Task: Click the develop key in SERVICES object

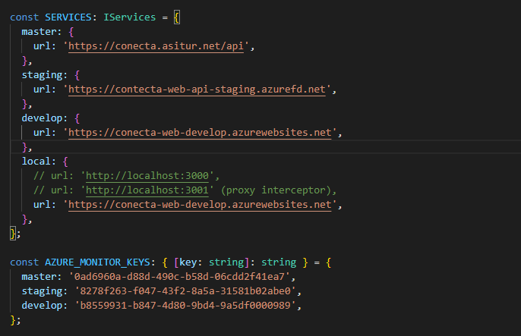Action: [42, 118]
